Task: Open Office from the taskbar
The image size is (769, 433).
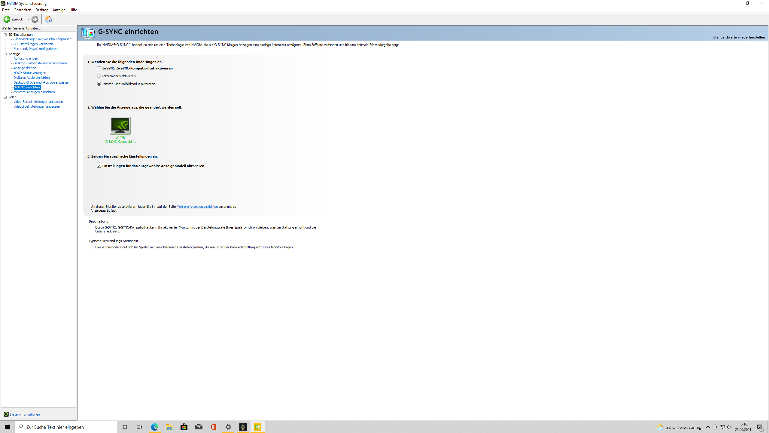Action: click(x=214, y=427)
